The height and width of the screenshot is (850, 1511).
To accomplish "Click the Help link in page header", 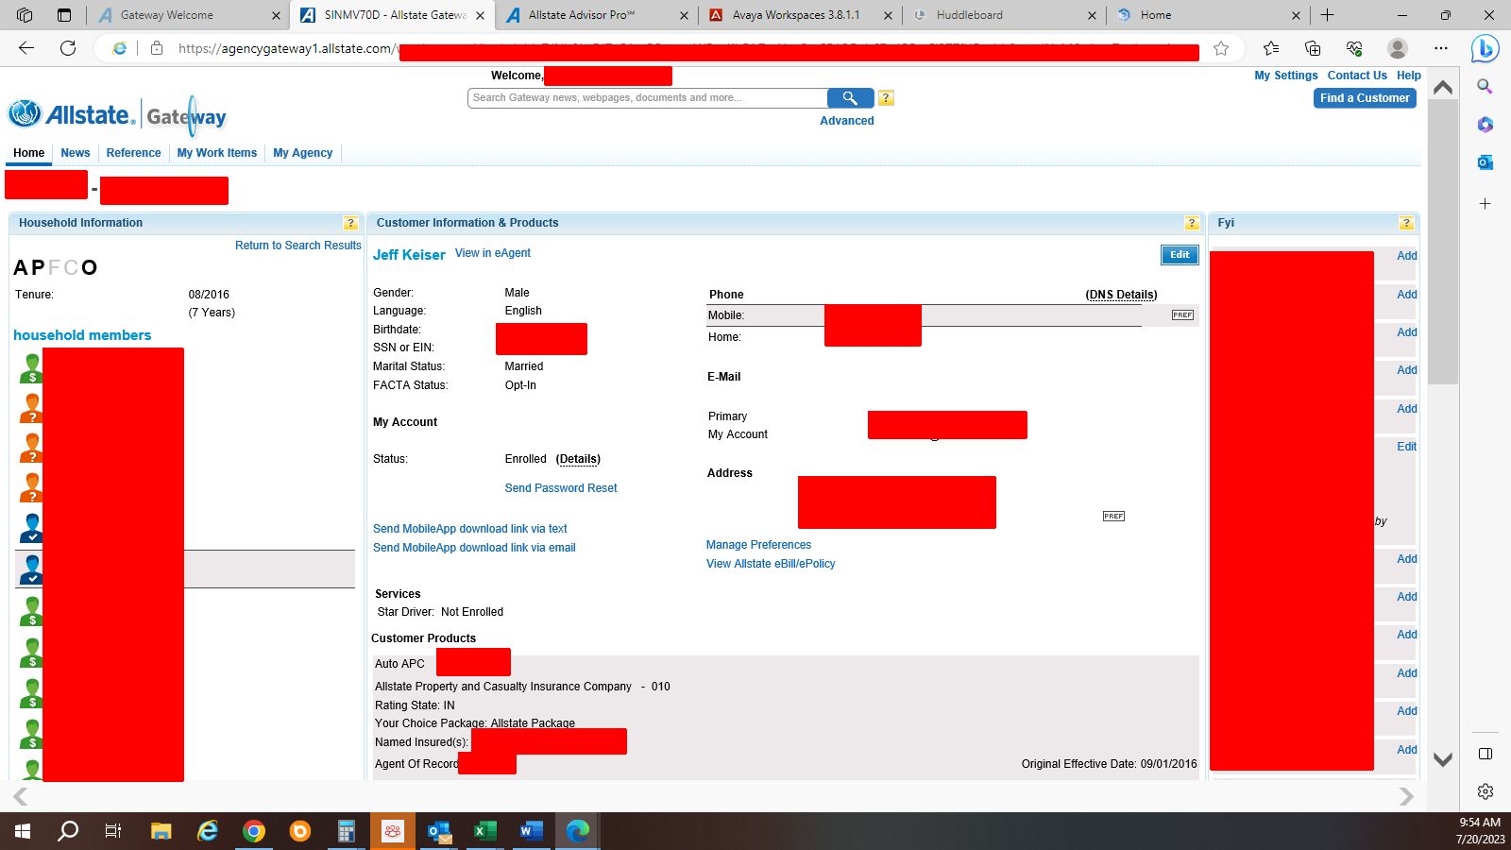I will 1408,76.
